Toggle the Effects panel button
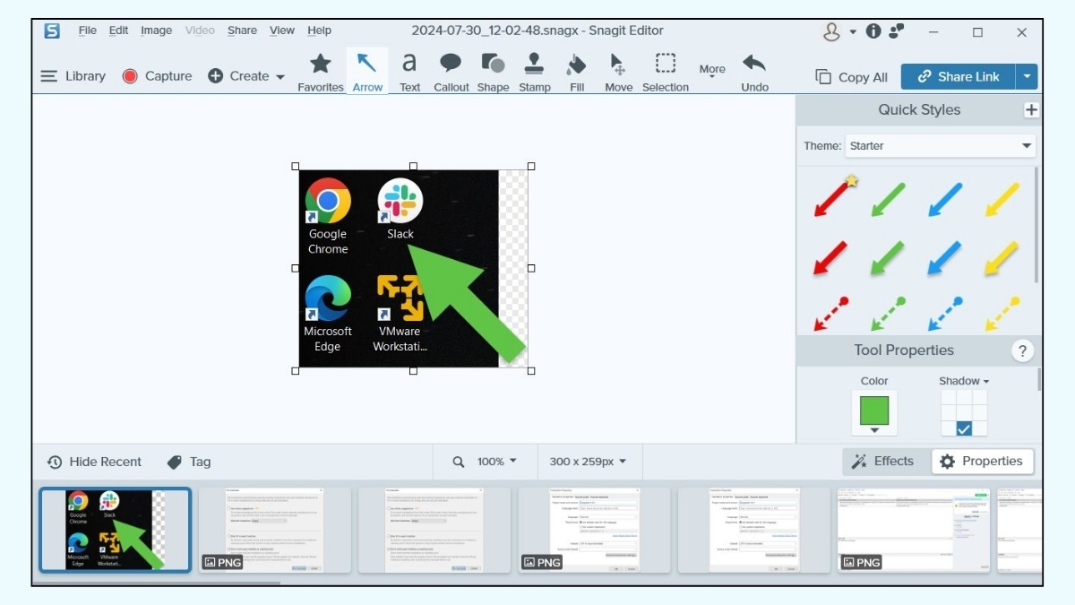The width and height of the screenshot is (1075, 605). (883, 462)
